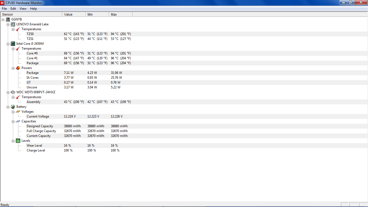Image resolution: width=368 pixels, height=207 pixels.
Task: Open the View menu
Action: pos(23,9)
